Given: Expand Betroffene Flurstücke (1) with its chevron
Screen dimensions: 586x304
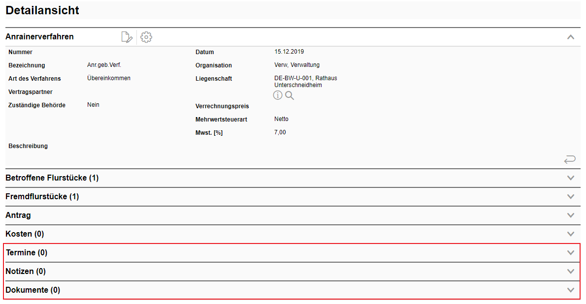Looking at the screenshot, I should 571,178.
